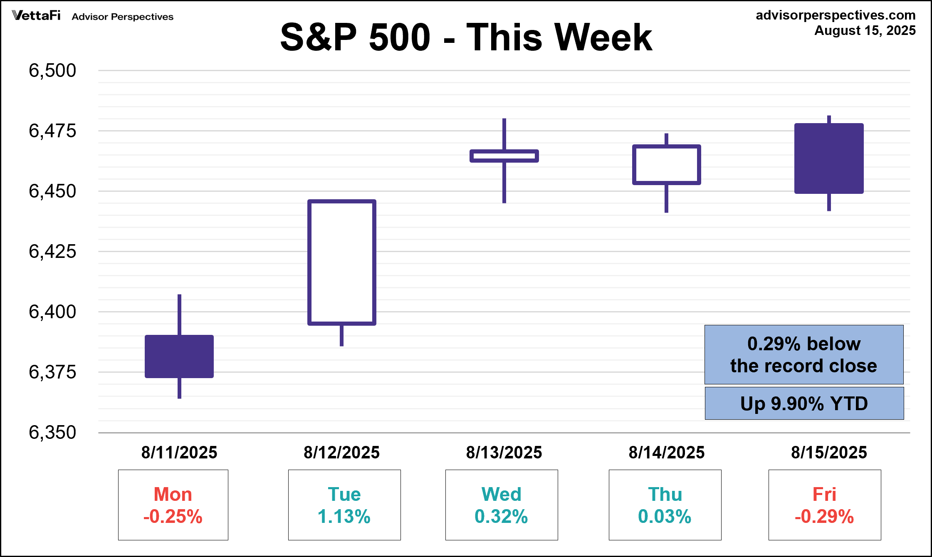This screenshot has height=557, width=932.
Task: Click the "0.29% below the record close" box
Action: (x=804, y=354)
